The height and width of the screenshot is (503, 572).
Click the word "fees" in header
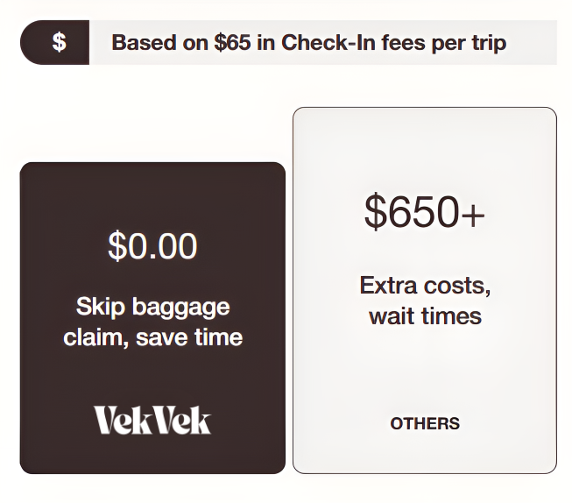[x=402, y=43]
